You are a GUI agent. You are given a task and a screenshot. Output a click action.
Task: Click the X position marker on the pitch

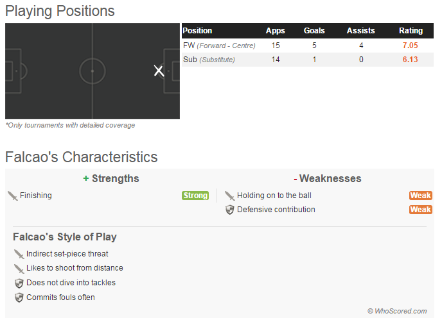pos(159,71)
